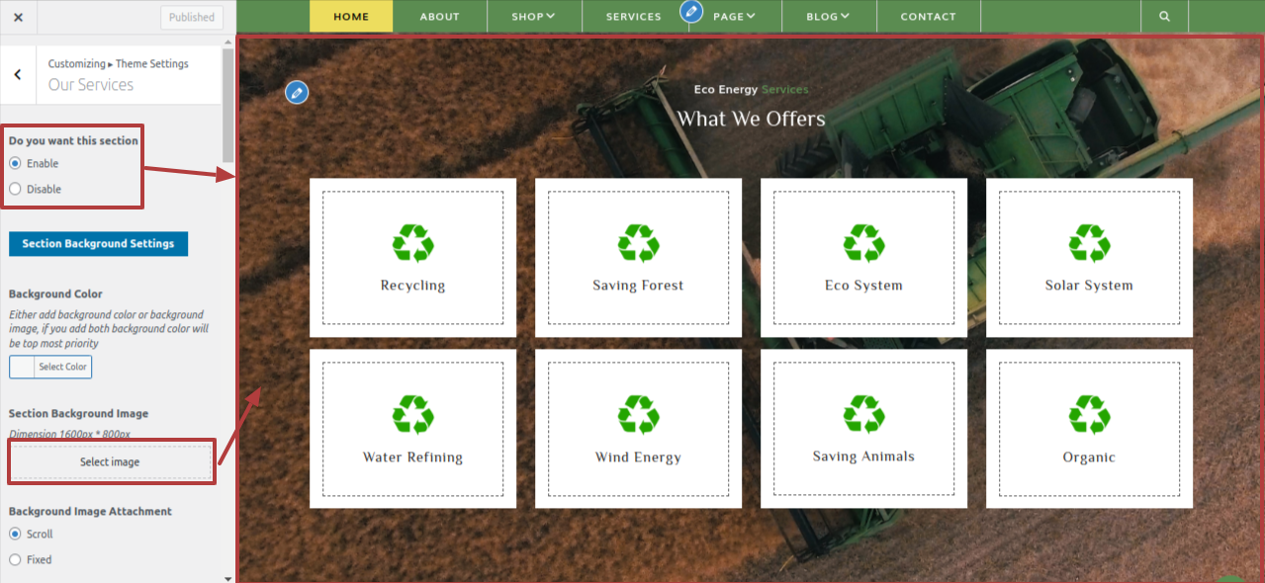1265x583 pixels.
Task: Click the recycle icon in Saving Animals card
Action: (x=863, y=414)
